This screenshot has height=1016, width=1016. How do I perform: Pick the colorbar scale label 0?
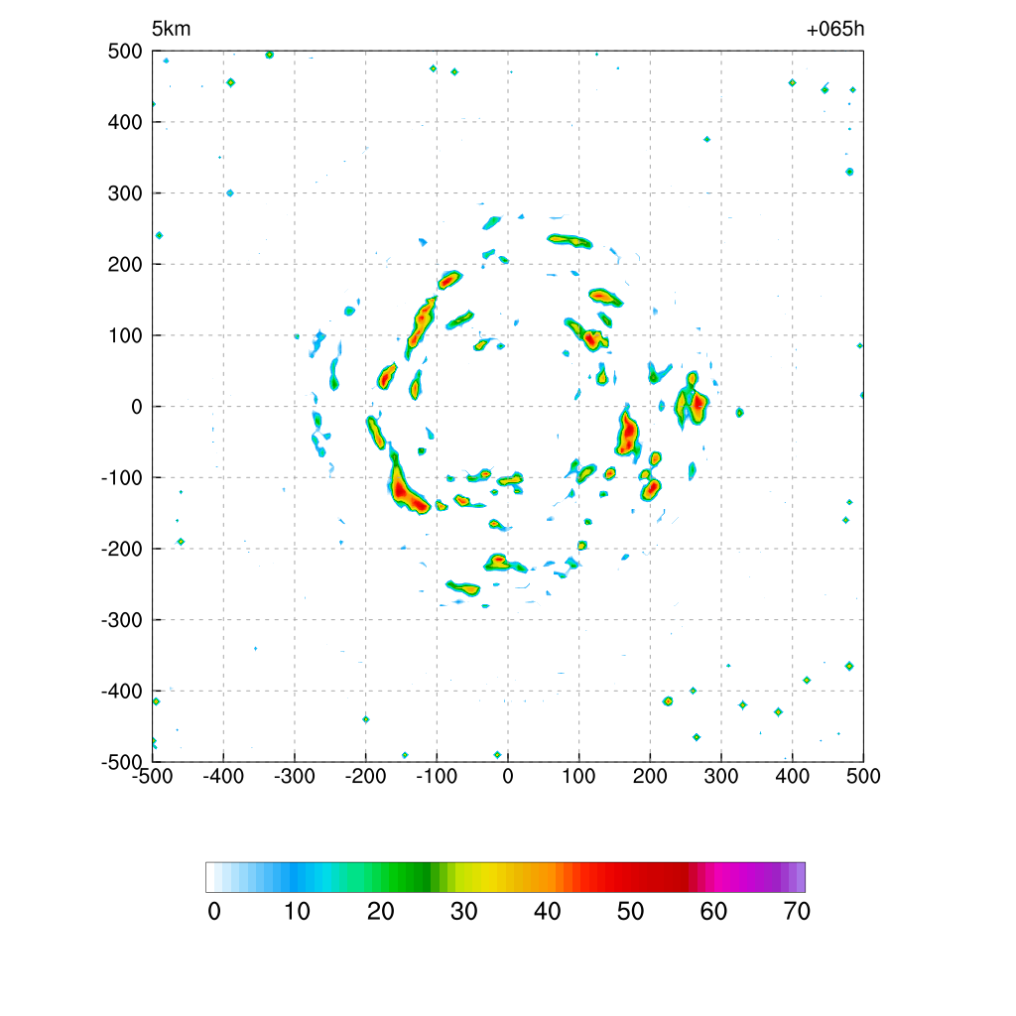(x=214, y=912)
